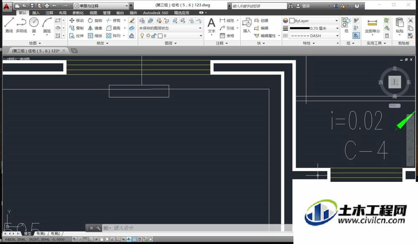Expand the 图层 (Layers) panel

pos(171,43)
